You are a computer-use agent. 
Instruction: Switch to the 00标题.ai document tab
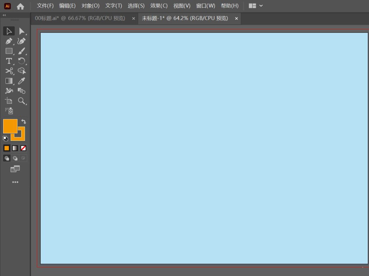(x=80, y=18)
